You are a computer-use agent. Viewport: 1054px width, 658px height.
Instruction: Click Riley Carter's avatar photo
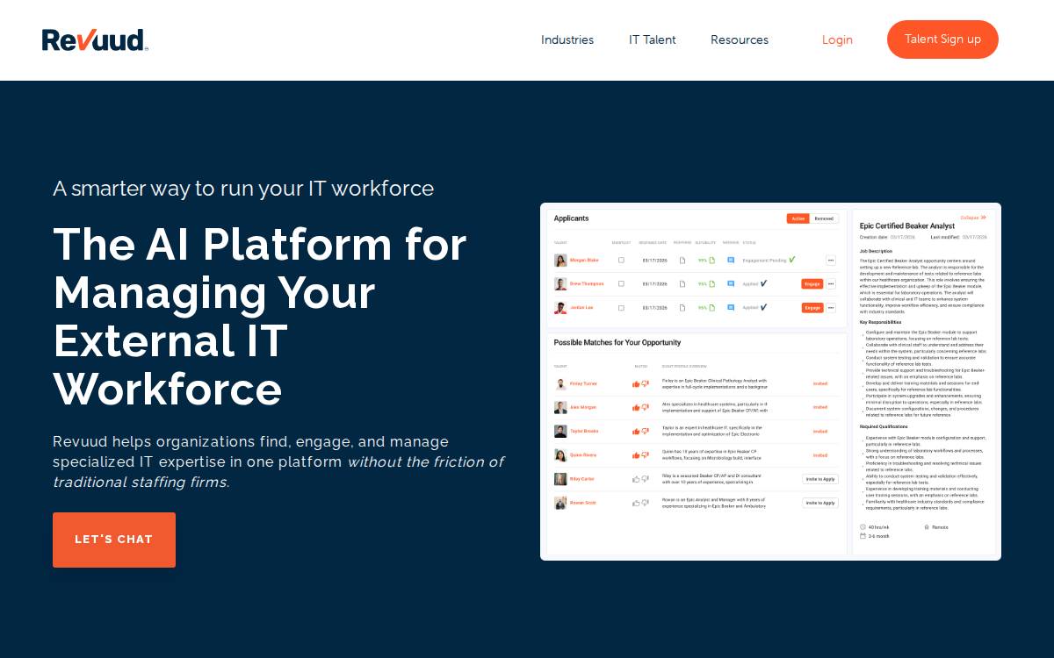(x=560, y=479)
